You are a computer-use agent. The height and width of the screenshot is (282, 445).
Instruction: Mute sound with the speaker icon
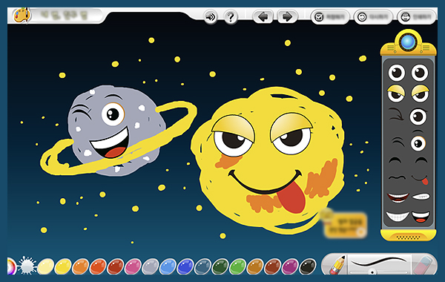tap(211, 17)
